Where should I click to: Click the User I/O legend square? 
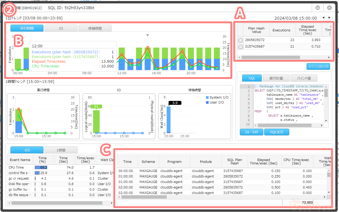click(x=208, y=102)
